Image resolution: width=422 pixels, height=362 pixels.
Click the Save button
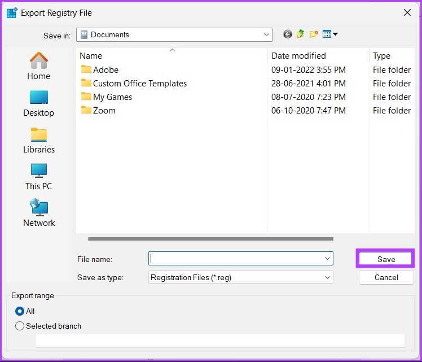pos(386,259)
